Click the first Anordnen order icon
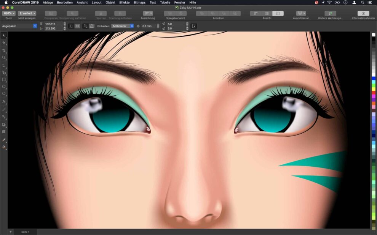 [x=201, y=13]
